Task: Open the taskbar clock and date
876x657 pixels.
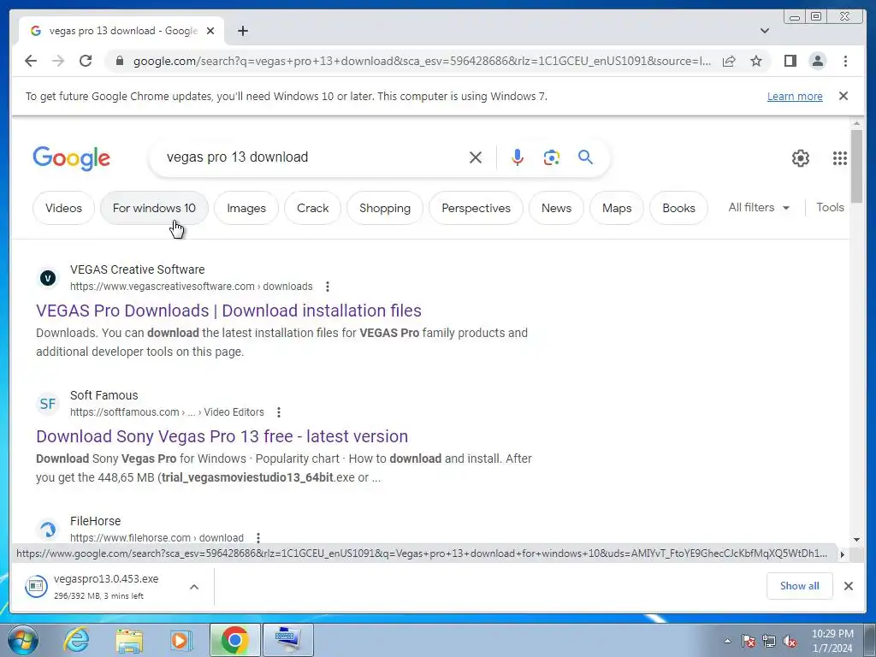Action: click(x=832, y=641)
